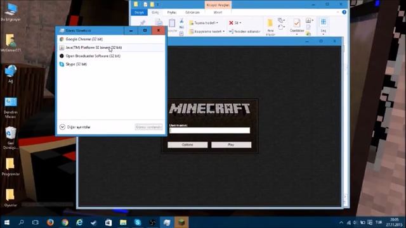The height and width of the screenshot is (228, 406).
Task: Click the Copy icon in ribbon
Action: [x=159, y=23]
